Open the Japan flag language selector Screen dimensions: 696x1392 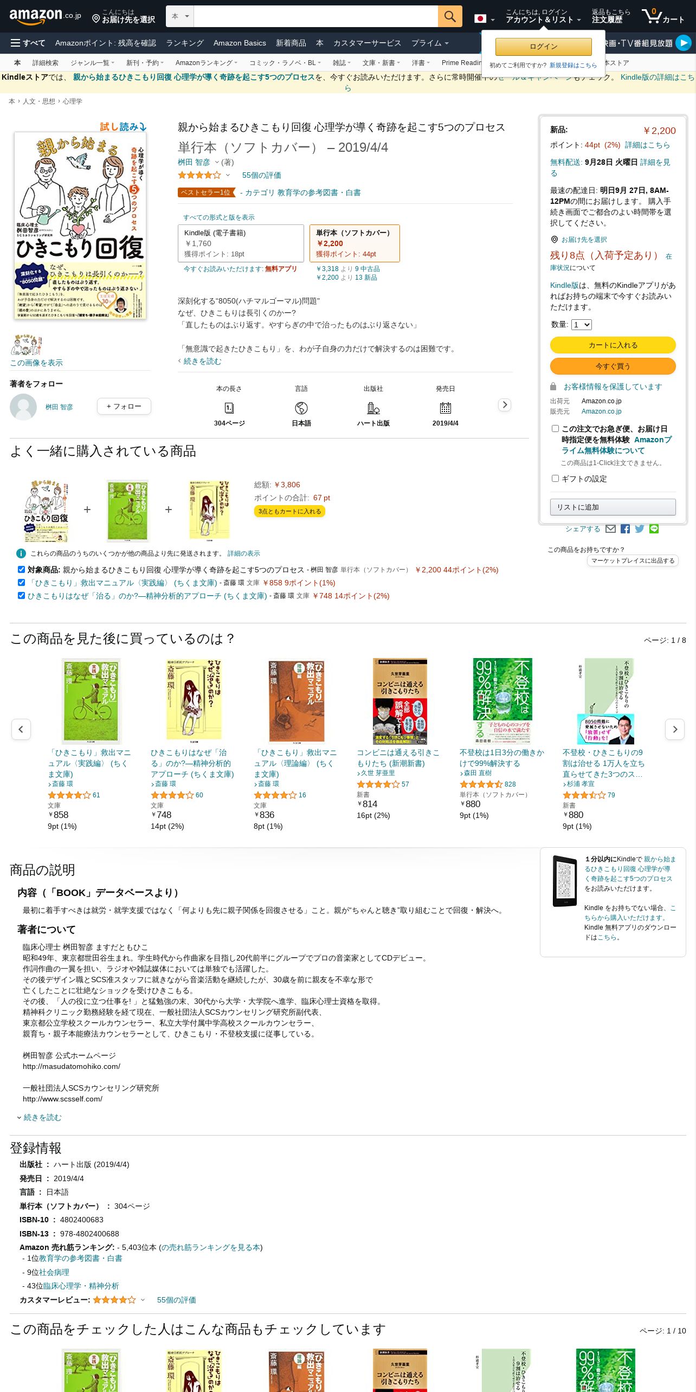(x=485, y=19)
